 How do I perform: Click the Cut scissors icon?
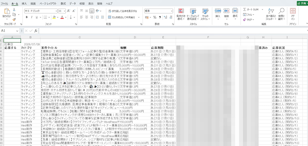[x=14, y=9]
